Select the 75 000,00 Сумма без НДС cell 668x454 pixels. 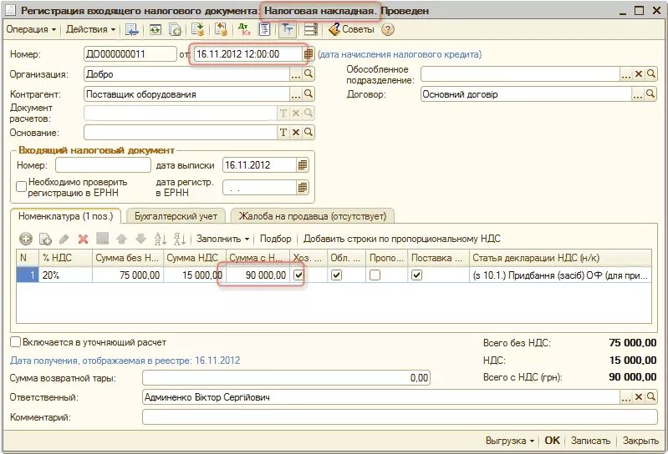click(x=128, y=275)
